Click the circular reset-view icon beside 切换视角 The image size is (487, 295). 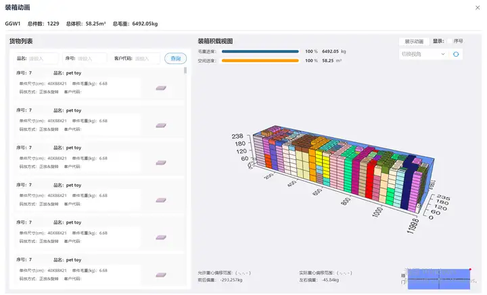click(x=456, y=54)
